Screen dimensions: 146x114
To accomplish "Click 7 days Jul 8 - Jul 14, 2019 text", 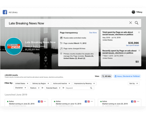I will pyautogui.click(x=113, y=56).
